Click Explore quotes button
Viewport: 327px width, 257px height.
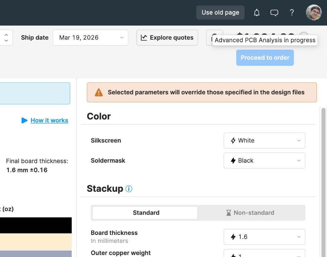point(167,37)
